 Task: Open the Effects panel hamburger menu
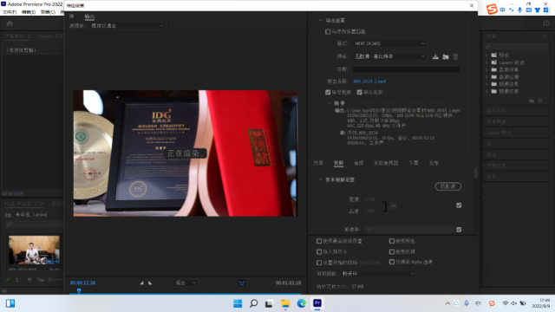pyautogui.click(x=545, y=36)
